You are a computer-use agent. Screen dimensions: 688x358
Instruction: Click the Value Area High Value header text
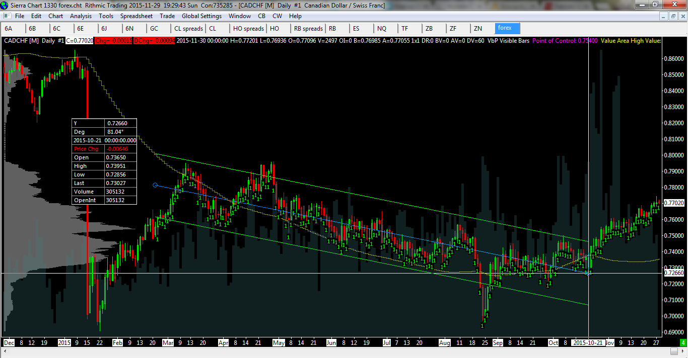pos(631,41)
